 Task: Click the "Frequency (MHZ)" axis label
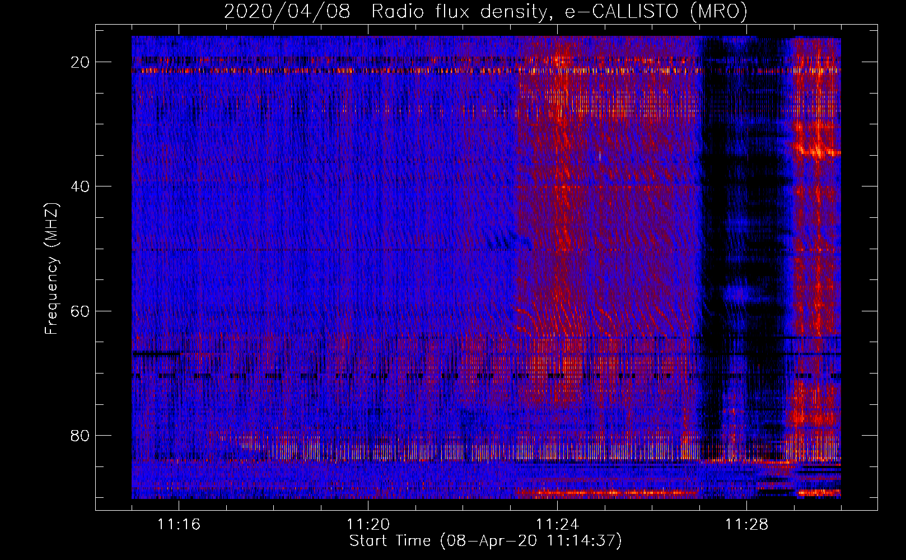tap(52, 269)
